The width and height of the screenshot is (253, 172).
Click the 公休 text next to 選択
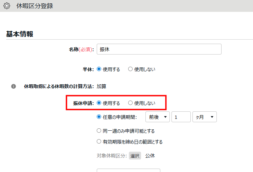click(150, 156)
